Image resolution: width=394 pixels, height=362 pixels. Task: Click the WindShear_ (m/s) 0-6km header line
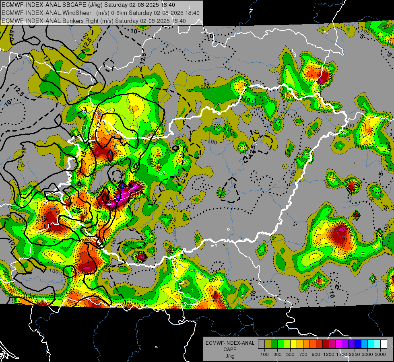click(x=100, y=13)
